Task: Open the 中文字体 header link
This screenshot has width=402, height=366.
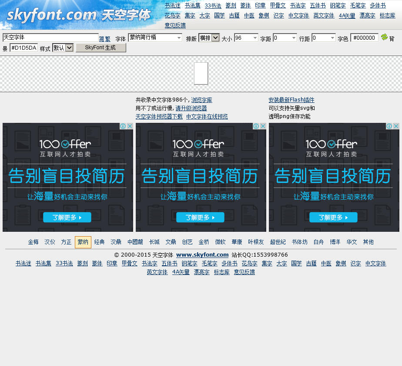Action: (x=299, y=15)
